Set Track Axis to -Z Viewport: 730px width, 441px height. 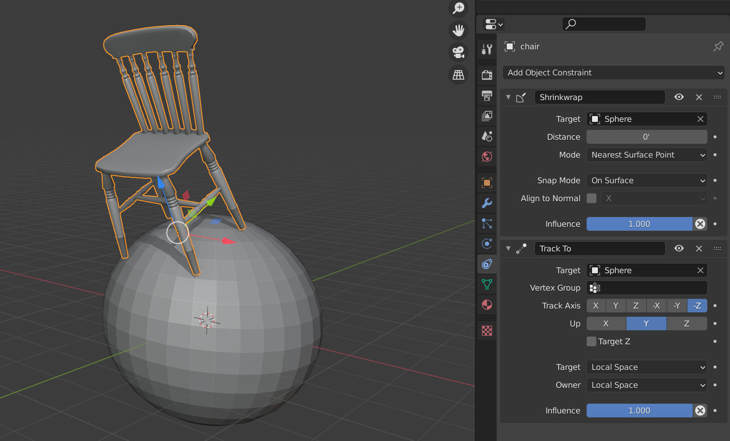697,306
